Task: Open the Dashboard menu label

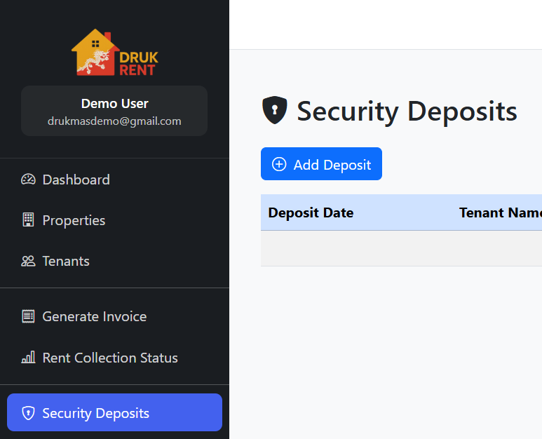Action: click(76, 180)
